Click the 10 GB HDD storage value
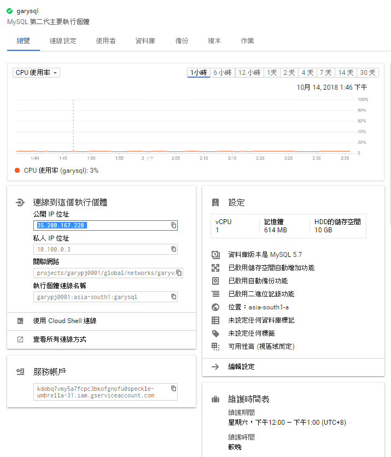Screen dimensions: 391x457 point(323,230)
